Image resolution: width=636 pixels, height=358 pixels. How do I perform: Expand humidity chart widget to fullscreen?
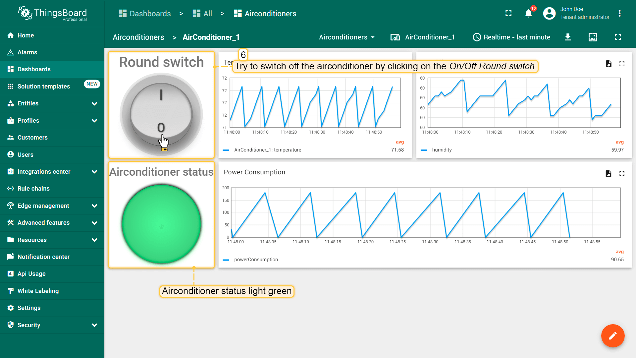click(622, 64)
